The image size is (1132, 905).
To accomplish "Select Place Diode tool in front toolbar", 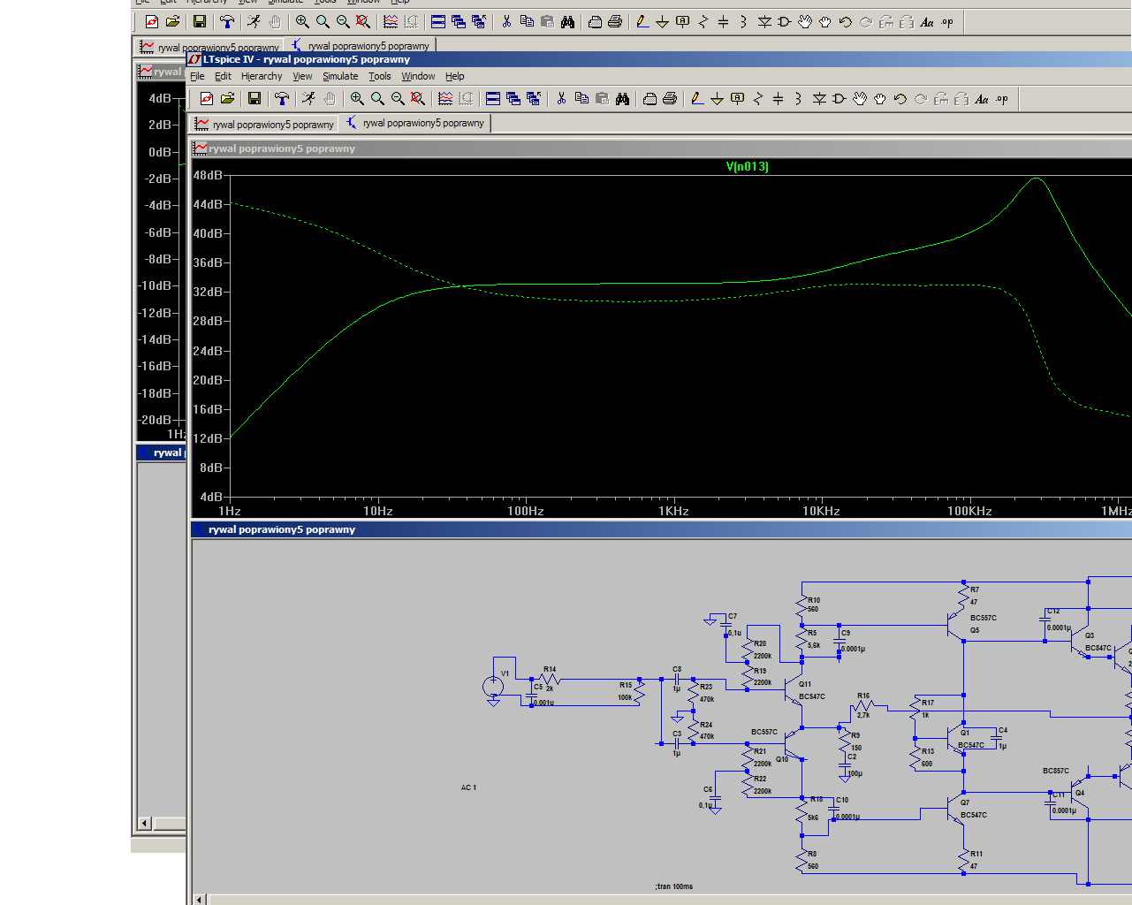I will [x=818, y=99].
